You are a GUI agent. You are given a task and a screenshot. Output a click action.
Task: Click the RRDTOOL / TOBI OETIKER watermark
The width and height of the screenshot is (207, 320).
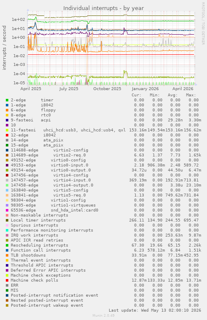click(203, 23)
